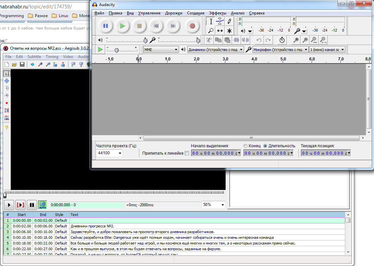Click Fit Selection zoom icon in Audacity
The image size is (374, 266).
point(314,40)
